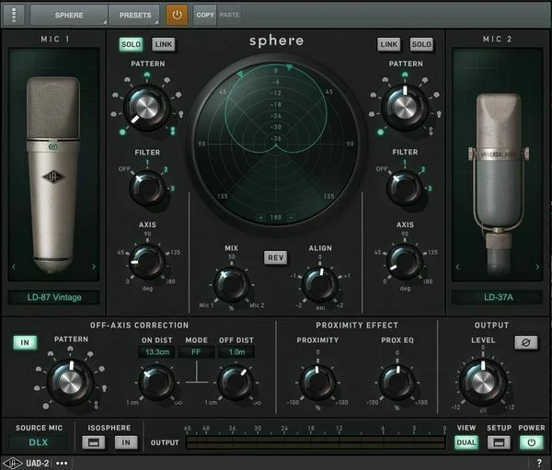Open the LD-37A mic selector
The image size is (552, 470).
click(x=498, y=297)
